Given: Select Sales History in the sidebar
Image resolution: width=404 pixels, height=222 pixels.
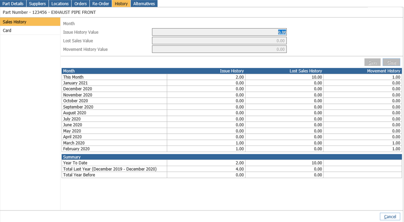Looking at the screenshot, I should (x=30, y=22).
